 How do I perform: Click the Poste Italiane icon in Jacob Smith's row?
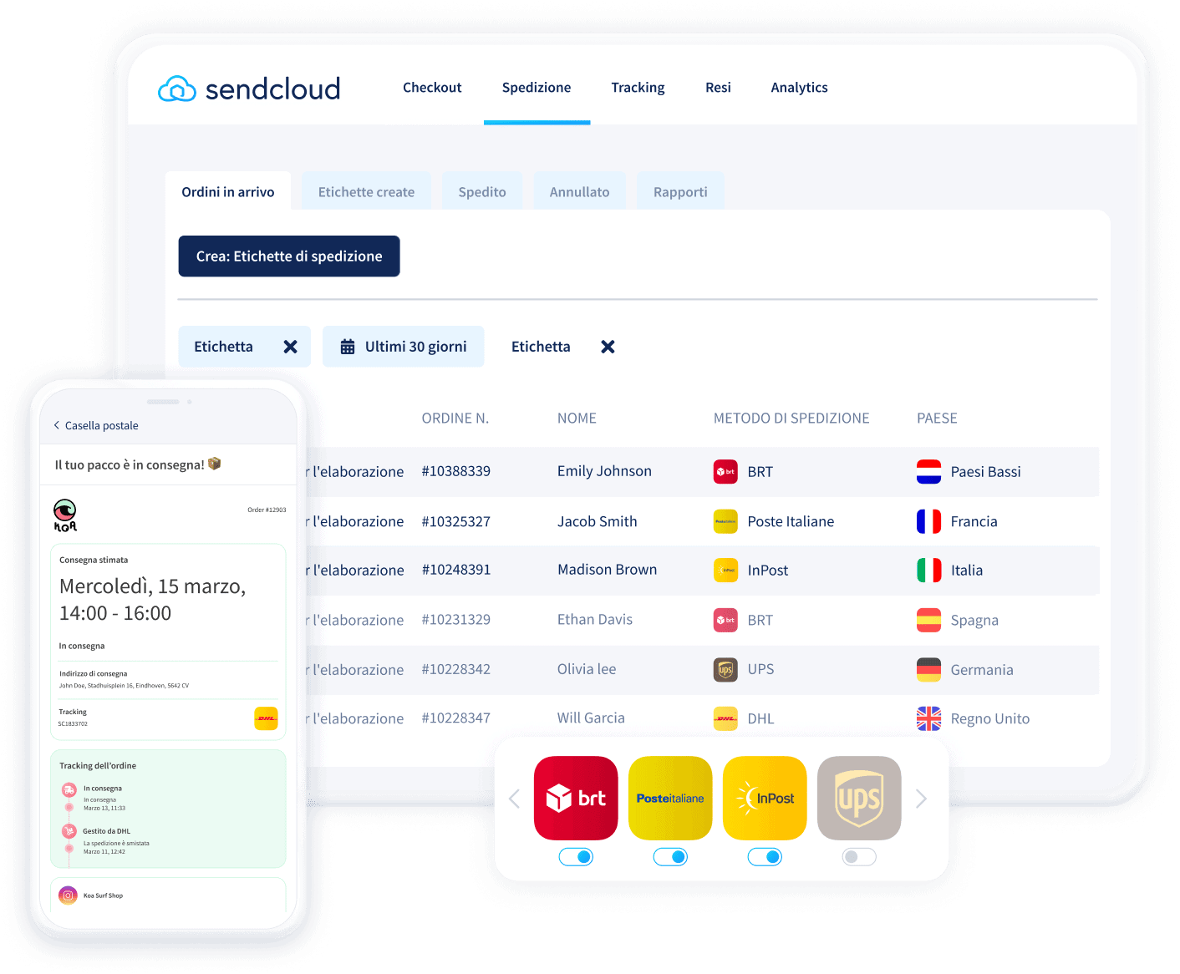[725, 521]
